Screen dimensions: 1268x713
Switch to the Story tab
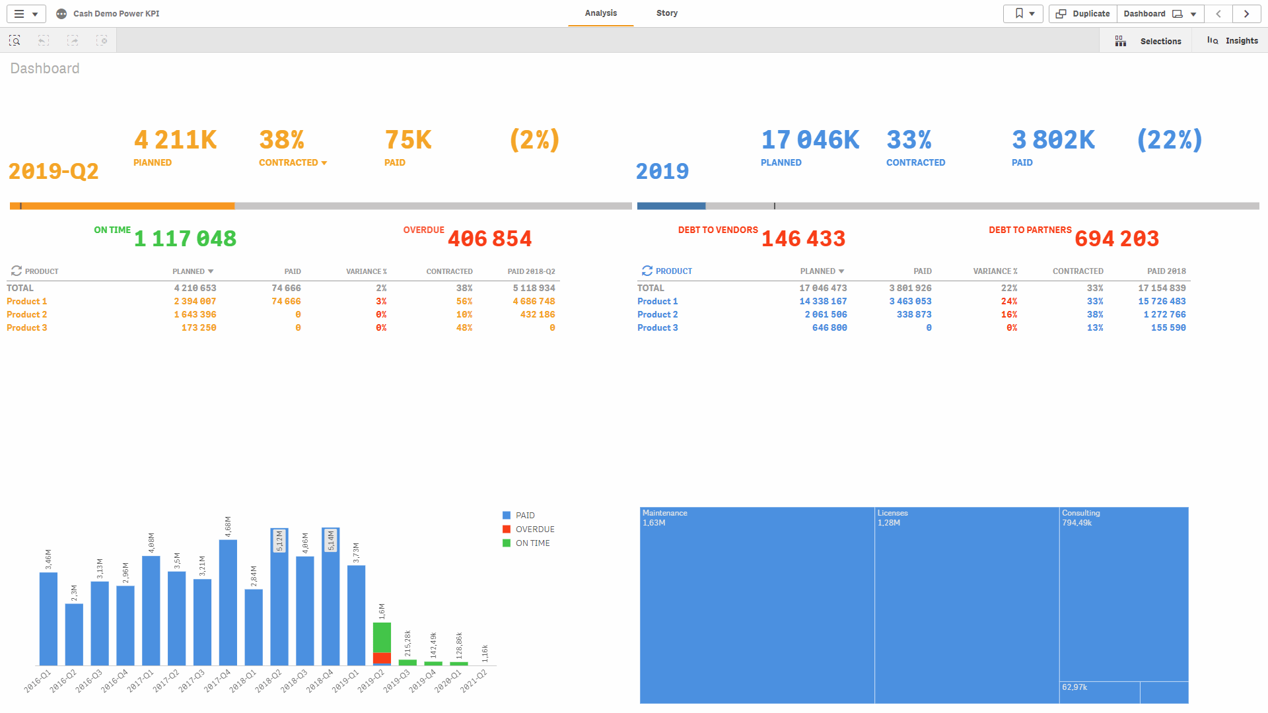pyautogui.click(x=666, y=13)
